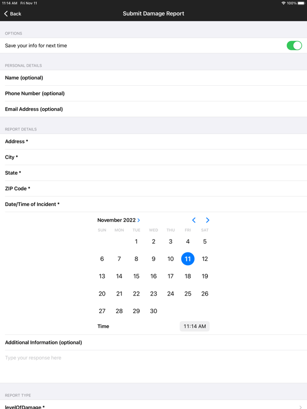Toggle off Save your info for next time

tap(294, 46)
